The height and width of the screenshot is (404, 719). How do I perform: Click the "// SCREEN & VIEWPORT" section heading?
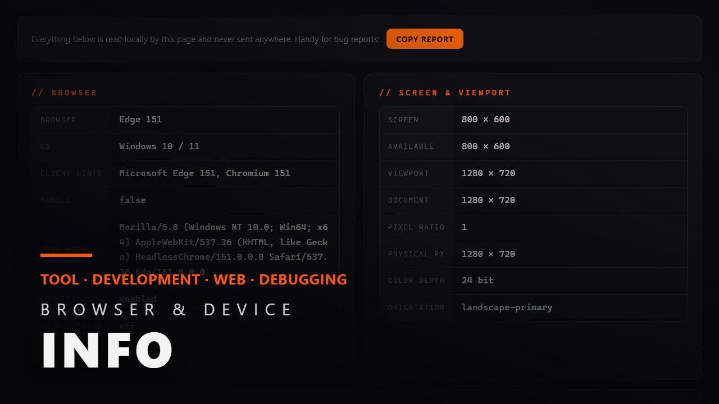point(445,93)
